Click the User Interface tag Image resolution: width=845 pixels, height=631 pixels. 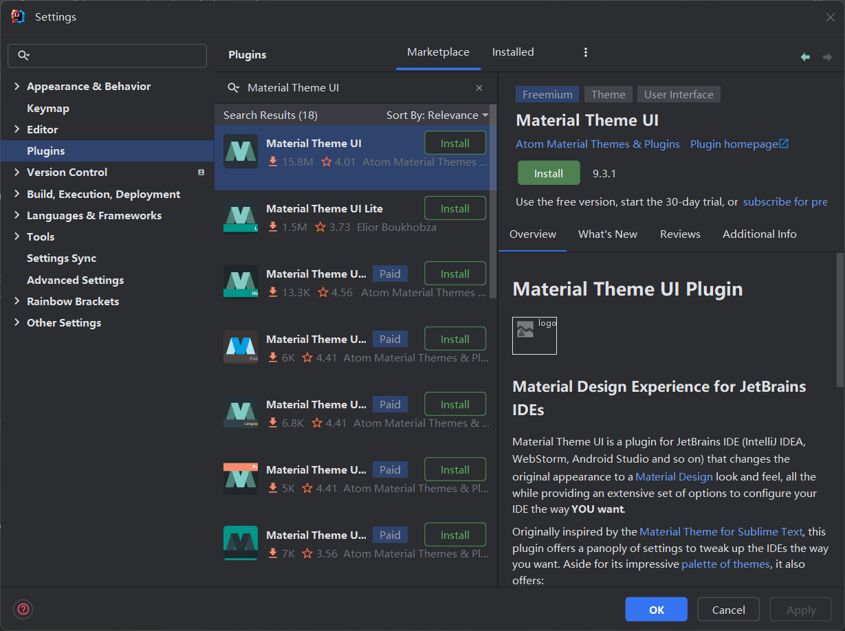[679, 95]
